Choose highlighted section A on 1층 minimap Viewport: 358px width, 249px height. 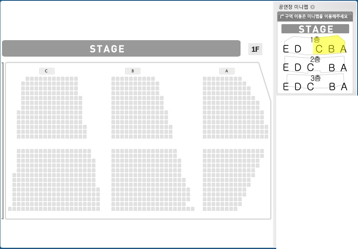(x=343, y=49)
